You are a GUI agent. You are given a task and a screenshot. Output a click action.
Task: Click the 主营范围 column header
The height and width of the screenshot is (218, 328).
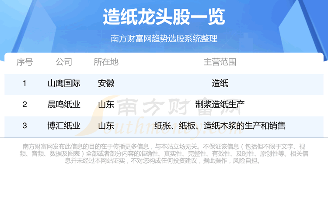click(220, 62)
